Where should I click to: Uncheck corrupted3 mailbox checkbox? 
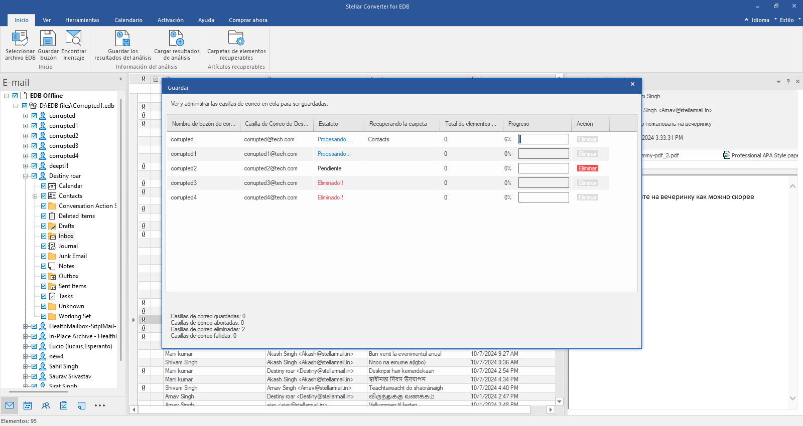point(34,146)
